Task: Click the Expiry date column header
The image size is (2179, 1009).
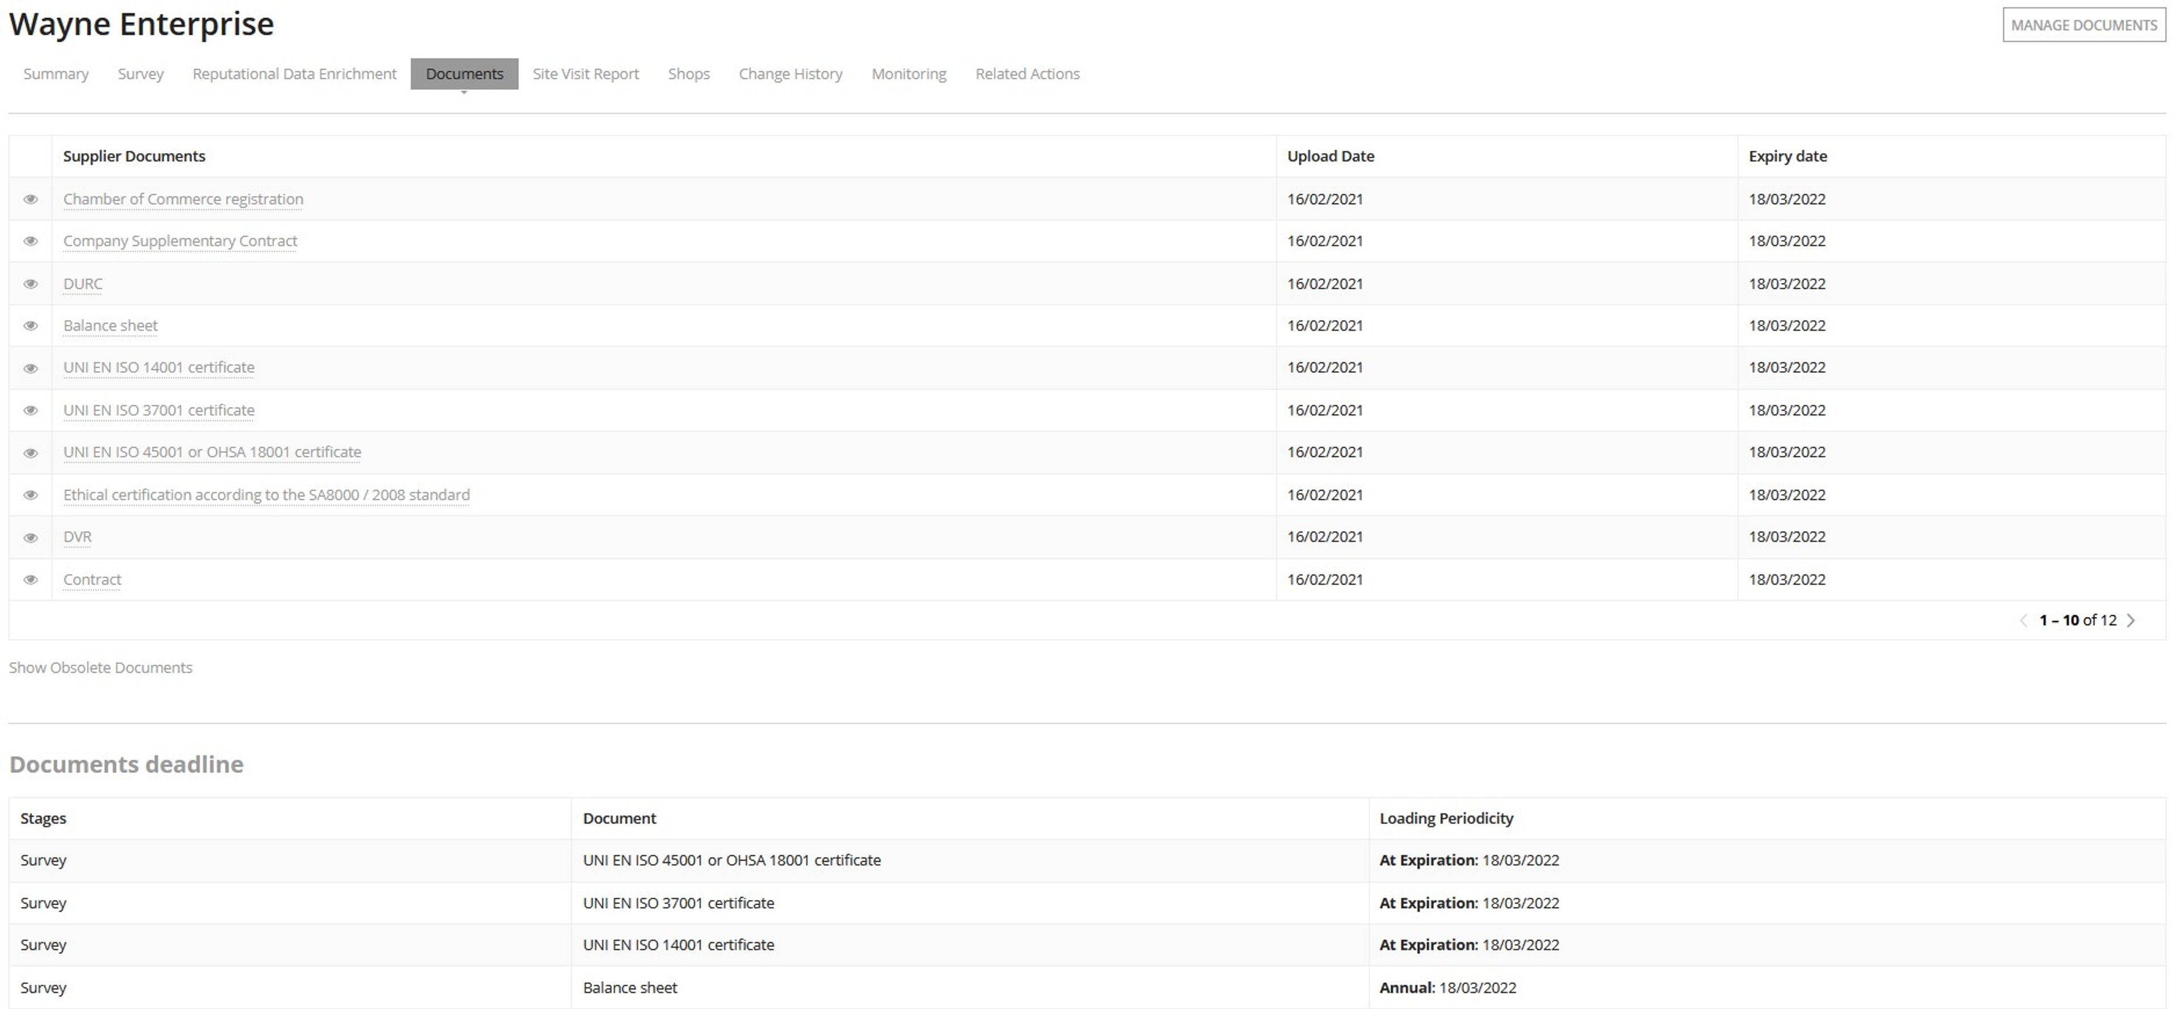Action: tap(1788, 155)
